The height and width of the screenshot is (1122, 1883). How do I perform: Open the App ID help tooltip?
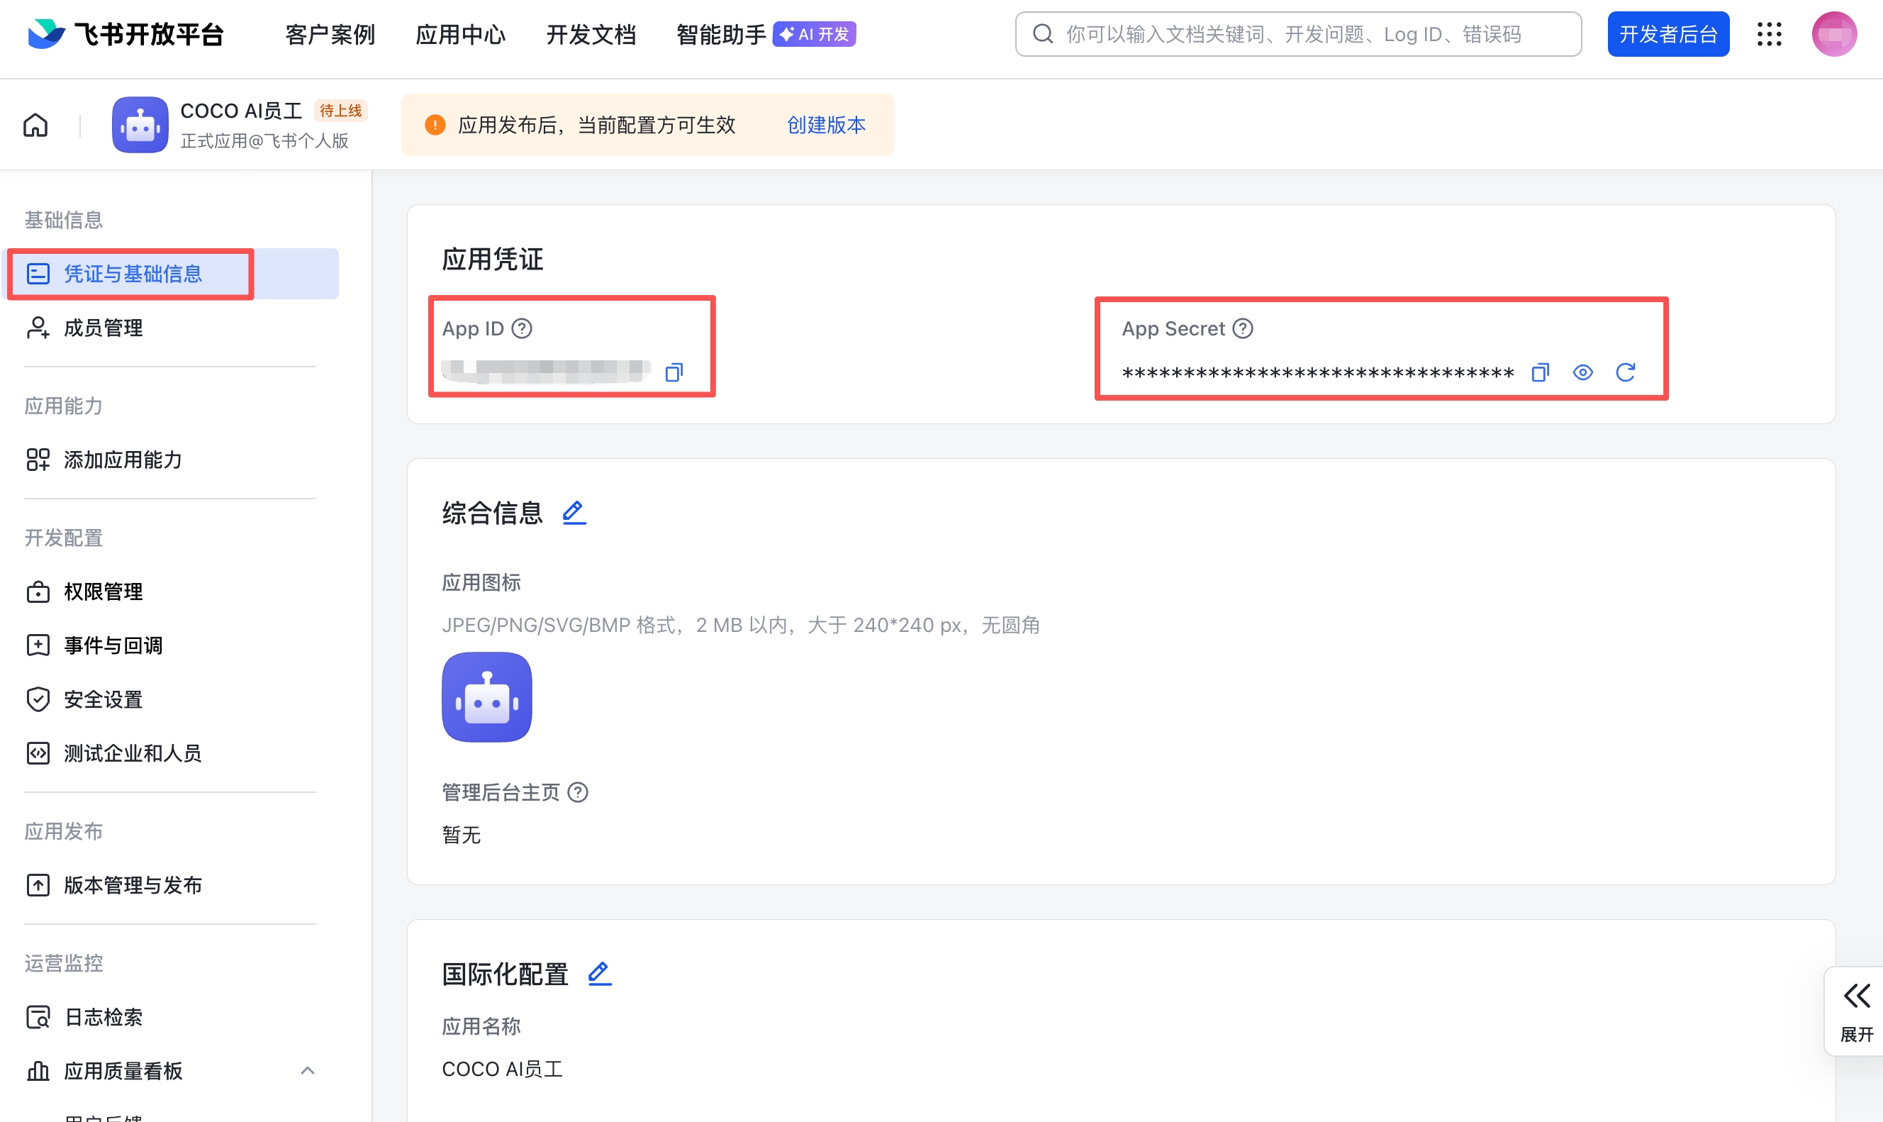(522, 328)
